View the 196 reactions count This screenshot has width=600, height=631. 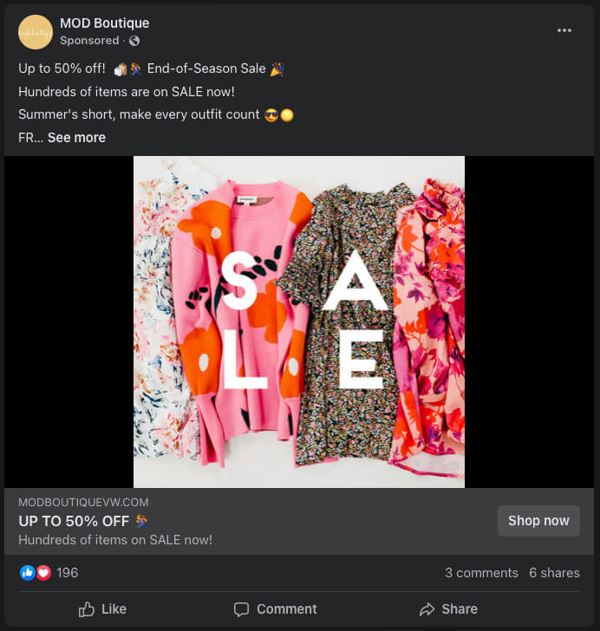67,573
